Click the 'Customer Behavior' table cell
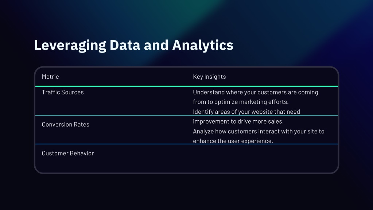Image resolution: width=373 pixels, height=210 pixels. click(68, 153)
